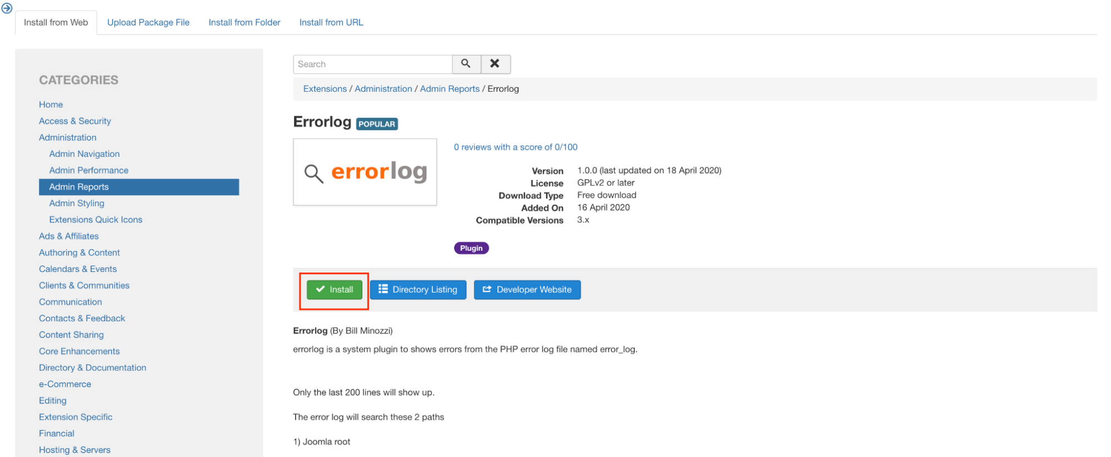Viewport: 1111px width, 457px height.
Task: Go to the Core Enhancements category
Action: (x=79, y=351)
